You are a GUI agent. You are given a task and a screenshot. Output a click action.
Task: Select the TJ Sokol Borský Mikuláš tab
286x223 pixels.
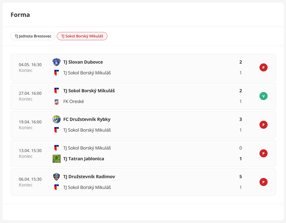coord(82,36)
